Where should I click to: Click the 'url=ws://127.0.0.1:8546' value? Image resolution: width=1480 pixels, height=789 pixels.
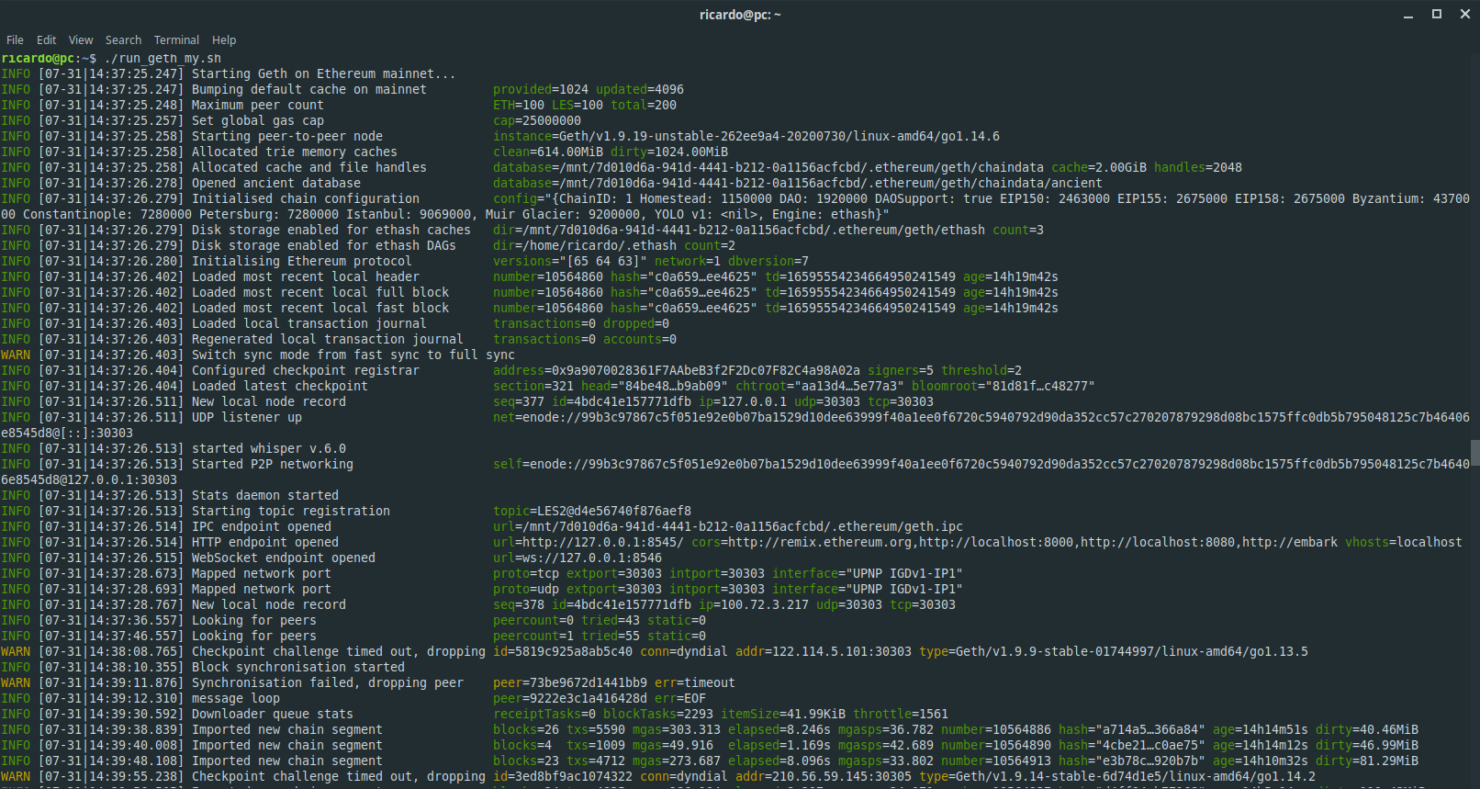tap(577, 558)
